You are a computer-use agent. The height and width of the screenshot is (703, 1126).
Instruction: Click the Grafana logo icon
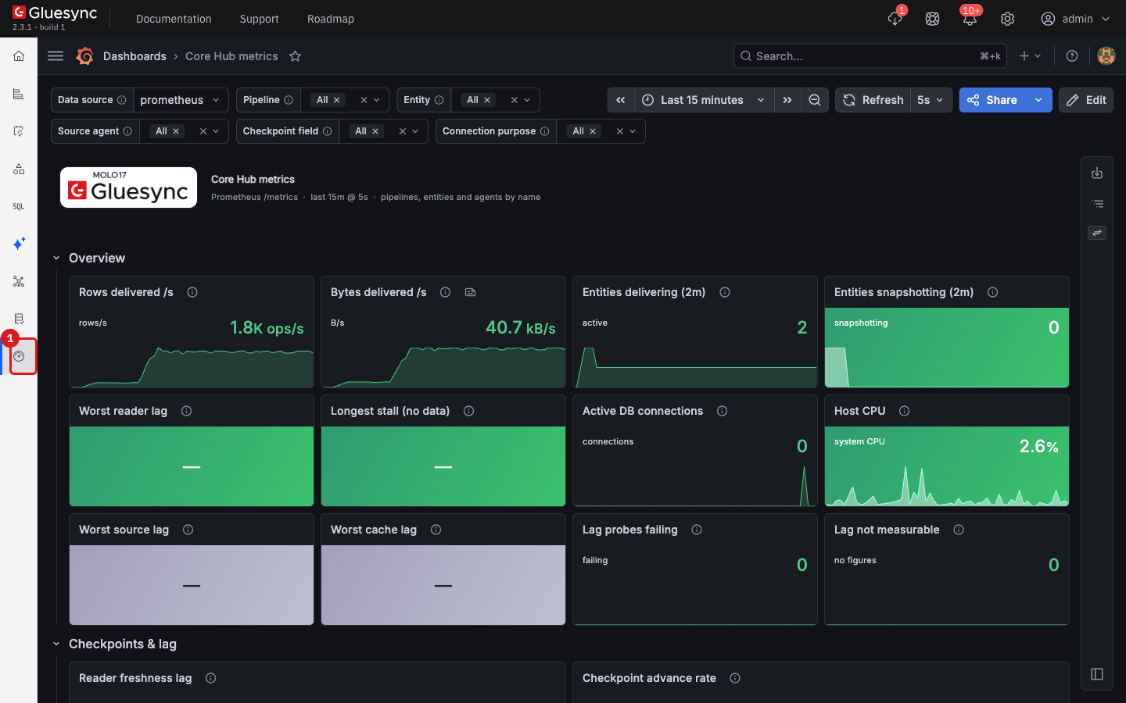[84, 56]
